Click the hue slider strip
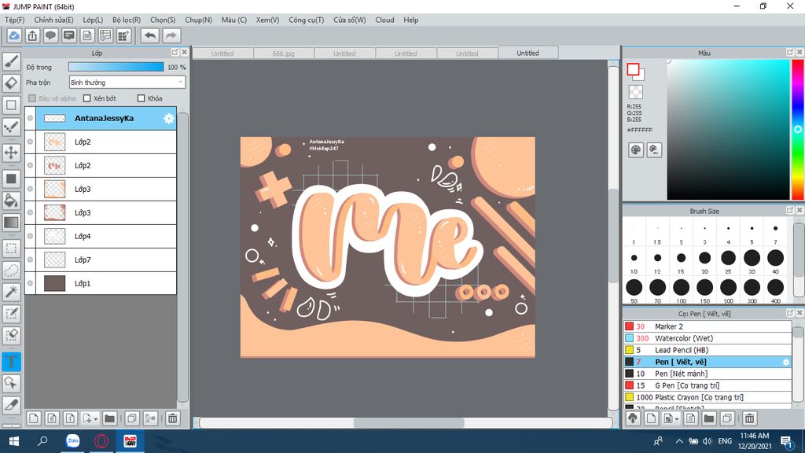805x453 pixels. click(798, 130)
